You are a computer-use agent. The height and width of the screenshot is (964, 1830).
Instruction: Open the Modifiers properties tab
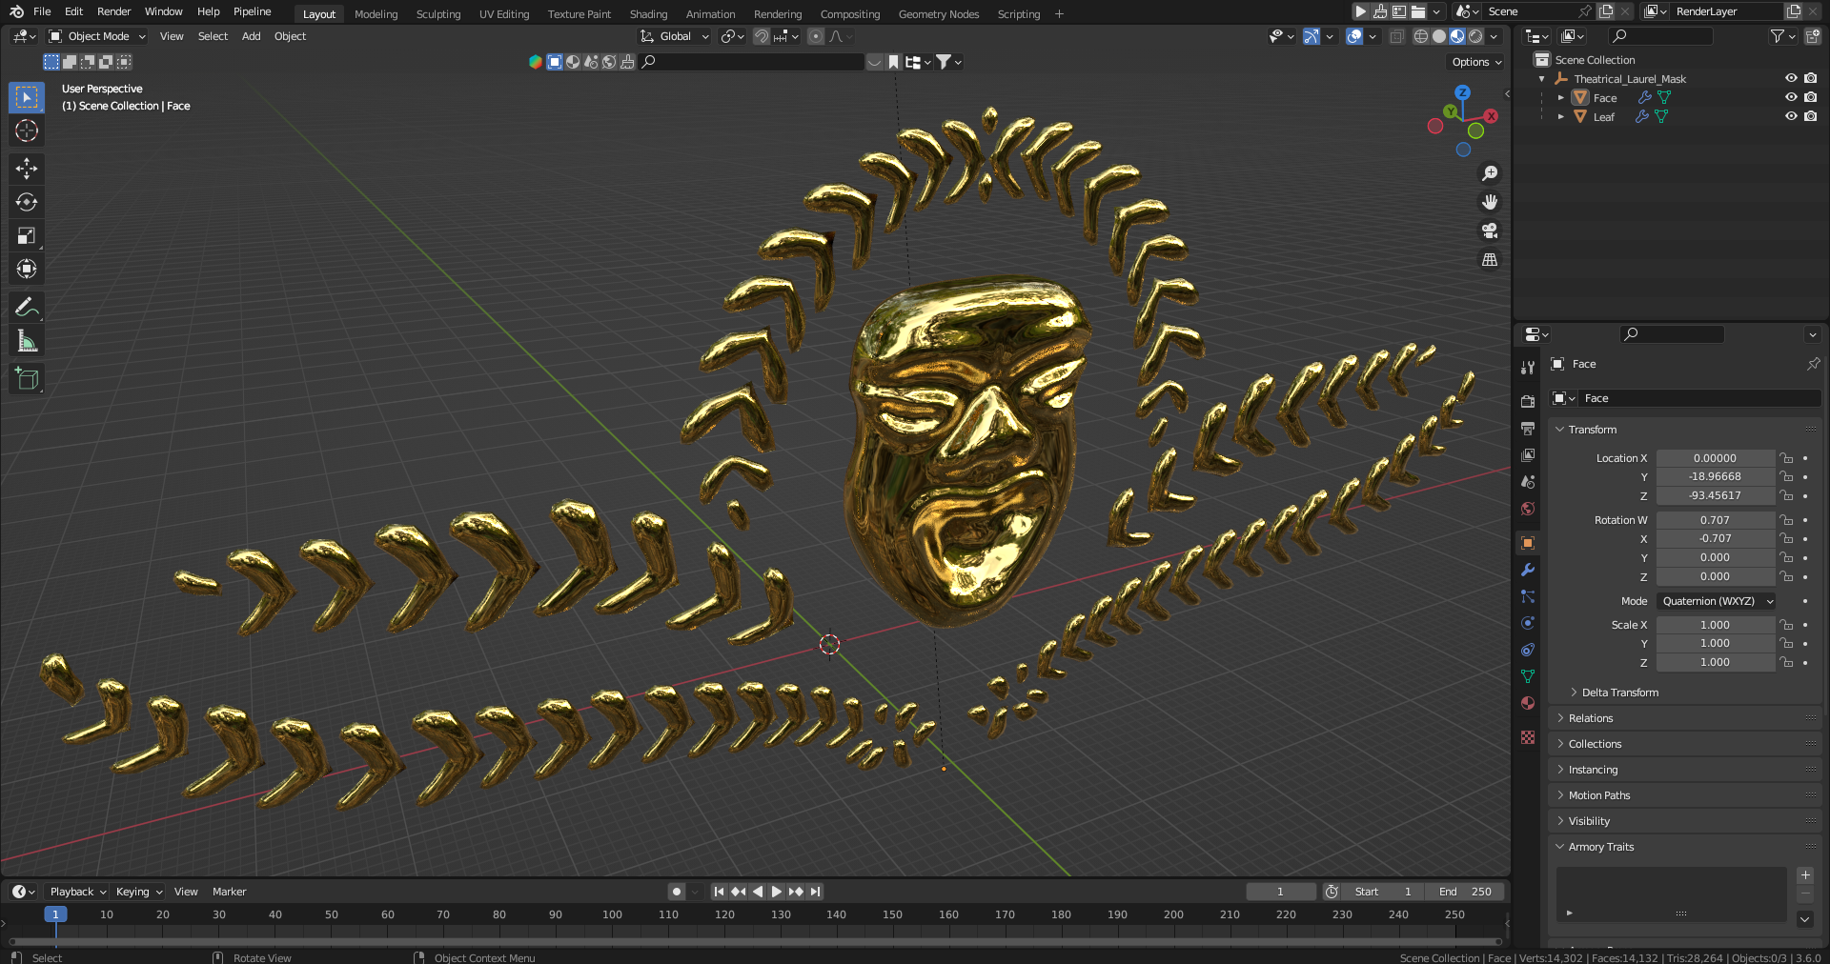[1528, 570]
